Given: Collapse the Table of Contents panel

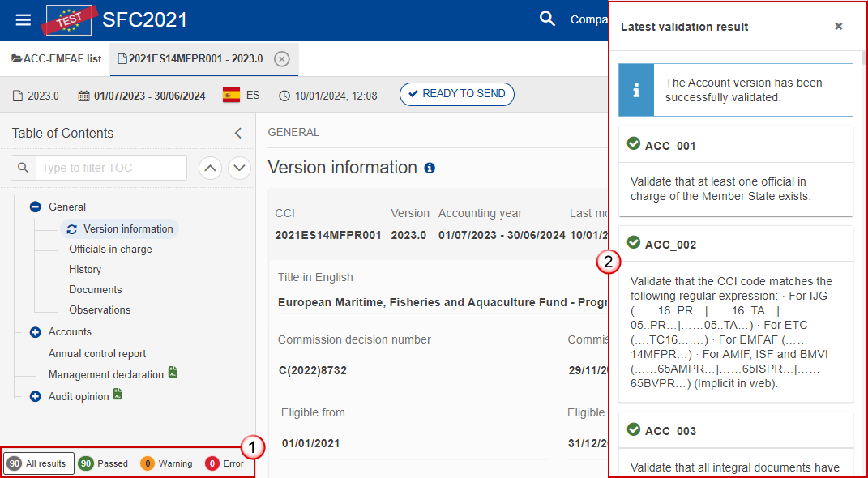Looking at the screenshot, I should click(238, 134).
